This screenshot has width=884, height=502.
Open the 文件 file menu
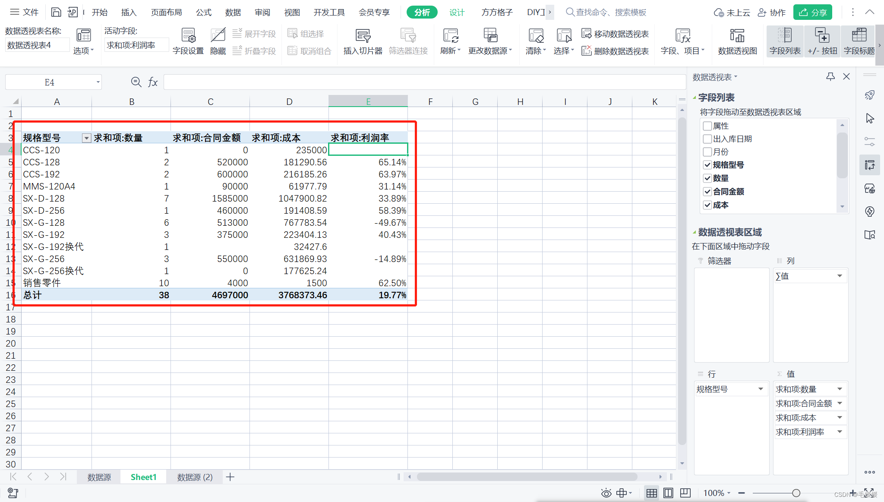[x=25, y=12]
